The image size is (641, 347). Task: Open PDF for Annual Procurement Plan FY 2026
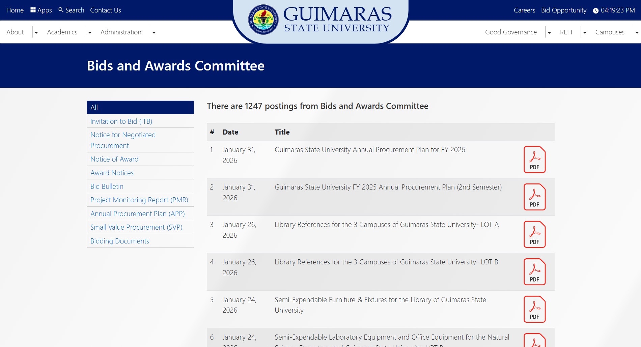[534, 160]
